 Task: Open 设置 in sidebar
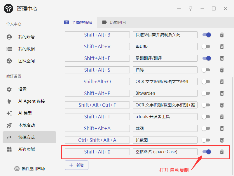click(x=29, y=89)
